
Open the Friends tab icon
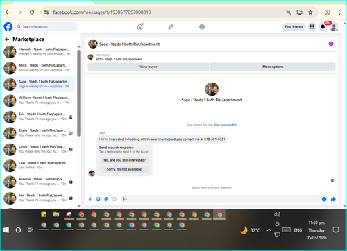tap(171, 27)
